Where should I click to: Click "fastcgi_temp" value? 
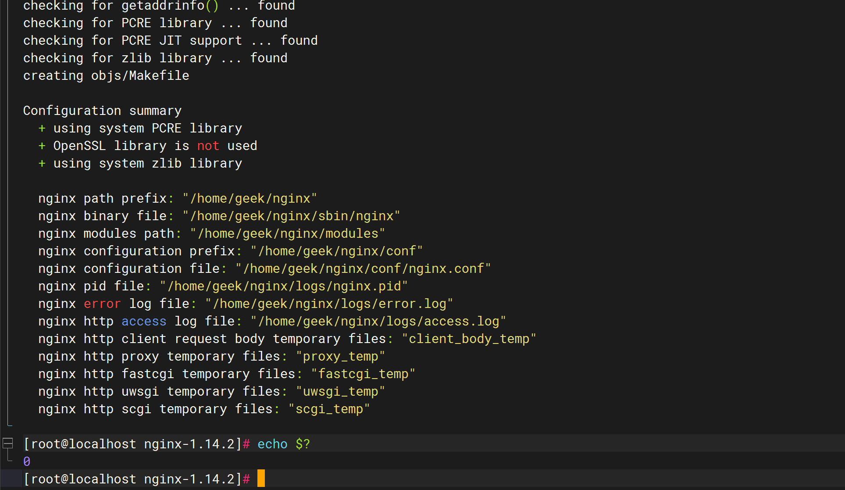[363, 374]
